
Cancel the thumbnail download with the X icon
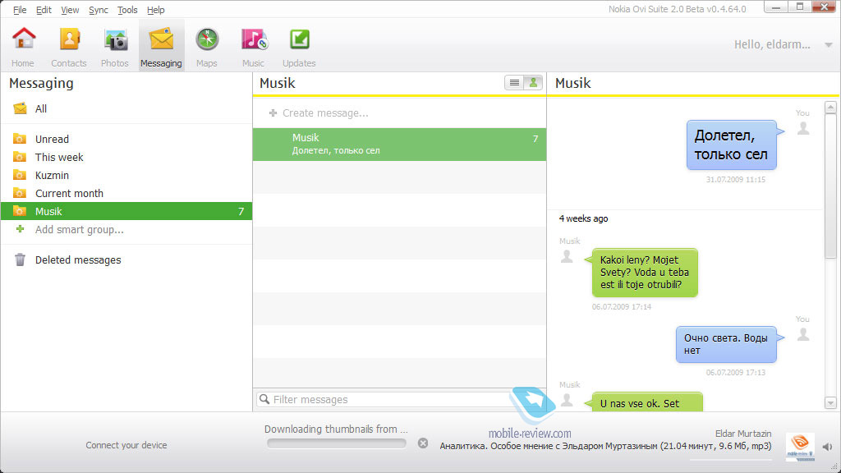tap(423, 443)
